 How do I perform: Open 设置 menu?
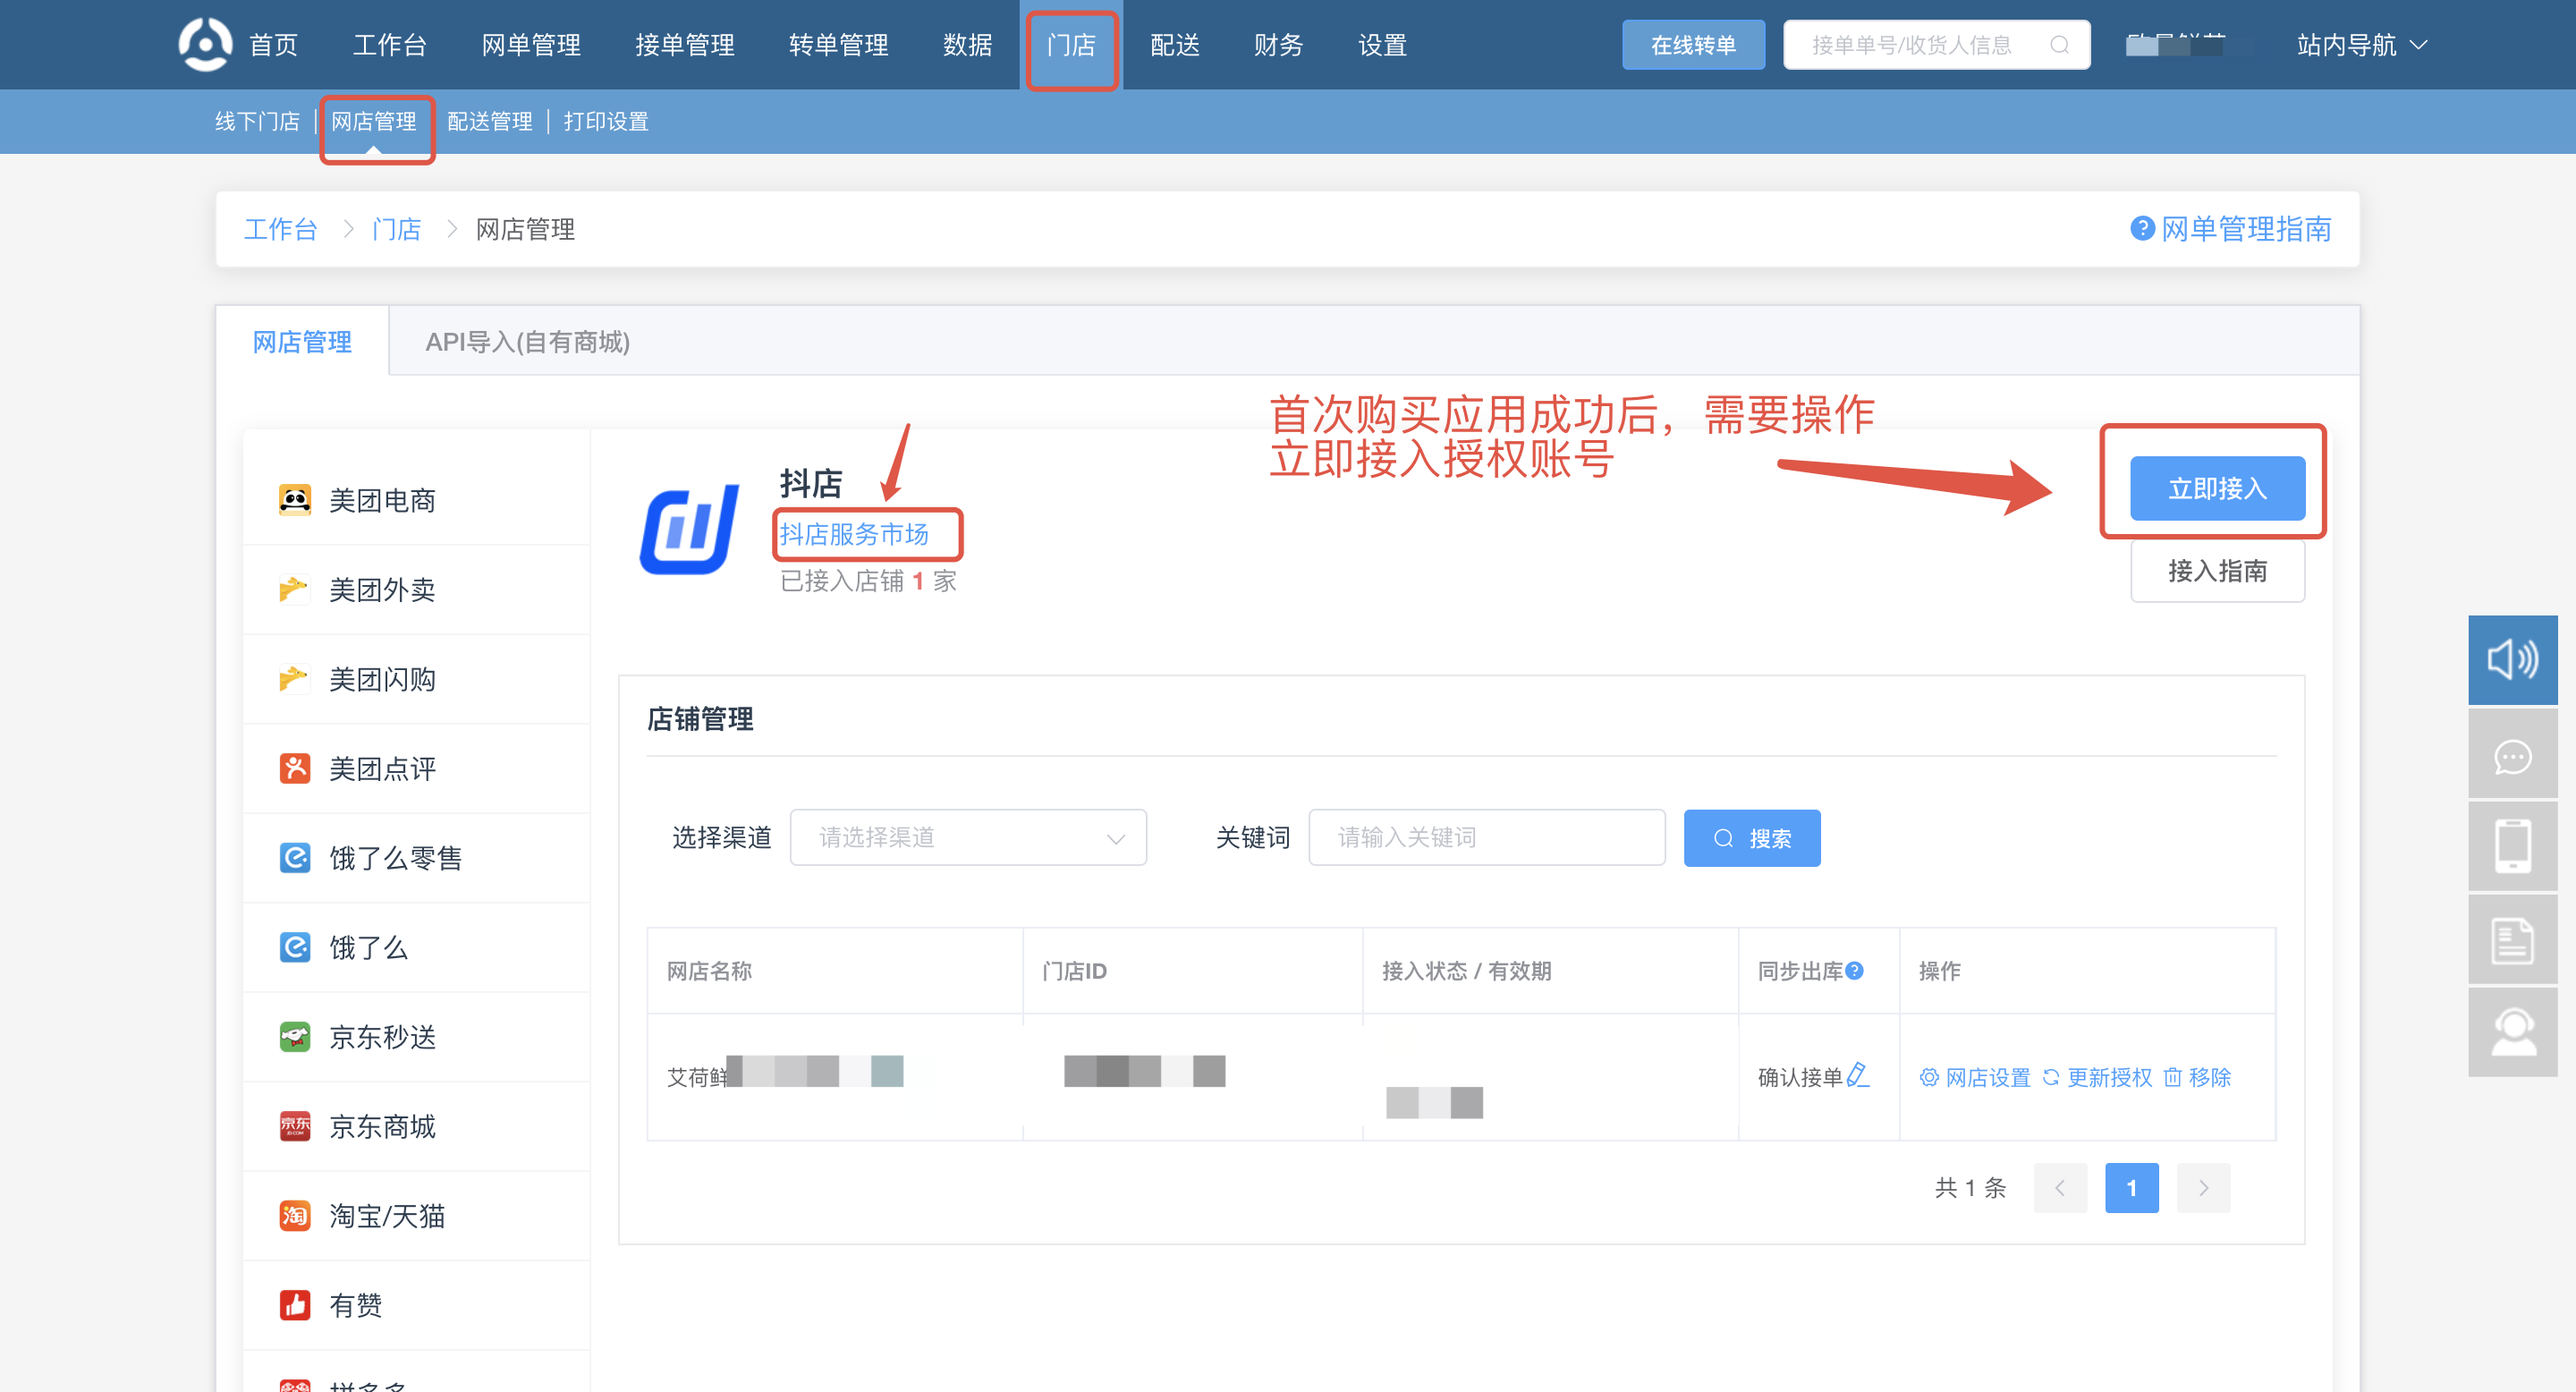pyautogui.click(x=1383, y=45)
